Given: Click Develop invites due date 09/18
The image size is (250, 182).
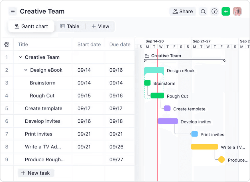Looking at the screenshot, I should tap(116, 121).
